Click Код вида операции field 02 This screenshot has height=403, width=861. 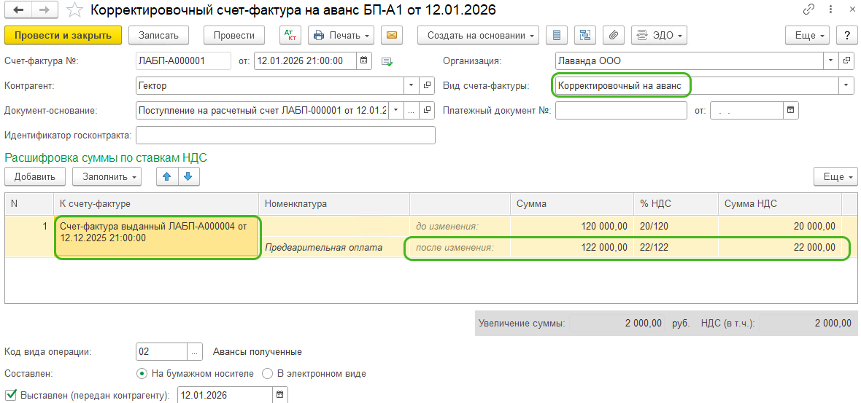tap(161, 351)
